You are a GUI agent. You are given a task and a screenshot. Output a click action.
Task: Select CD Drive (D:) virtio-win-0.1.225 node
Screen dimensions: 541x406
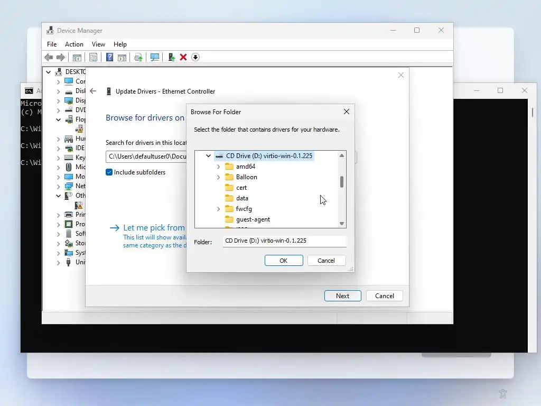[264, 156]
